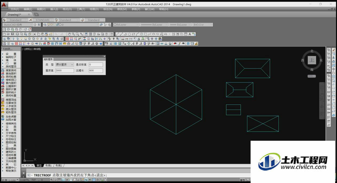The height and width of the screenshot is (183, 337).
Task: Open the ByColor plot style dropdown
Action: click(x=203, y=25)
